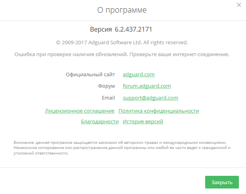Image resolution: width=246 pixels, height=194 pixels.
Task: Open the Лицензионное соглашение link
Action: (80, 111)
